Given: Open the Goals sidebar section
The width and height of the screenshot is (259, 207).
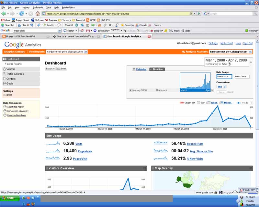Looking at the screenshot, I should tap(21, 83).
